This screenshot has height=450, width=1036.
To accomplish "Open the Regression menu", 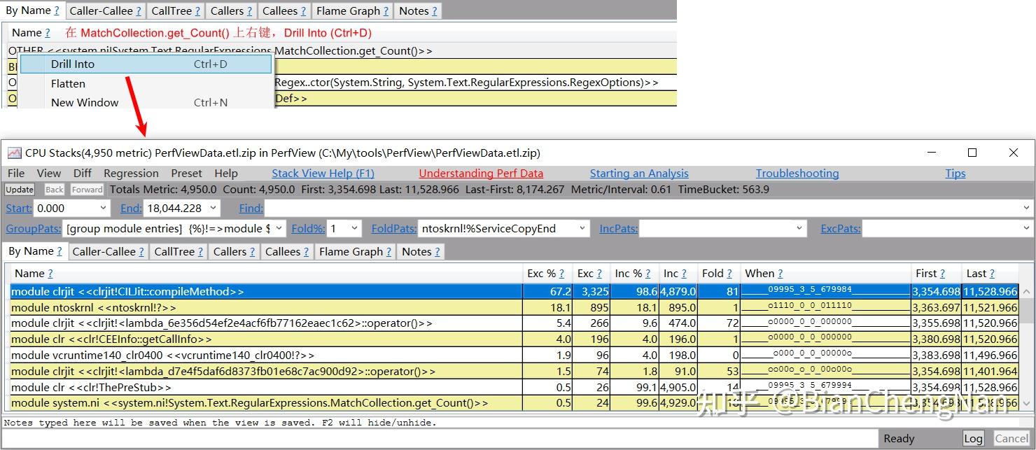I will 131,173.
